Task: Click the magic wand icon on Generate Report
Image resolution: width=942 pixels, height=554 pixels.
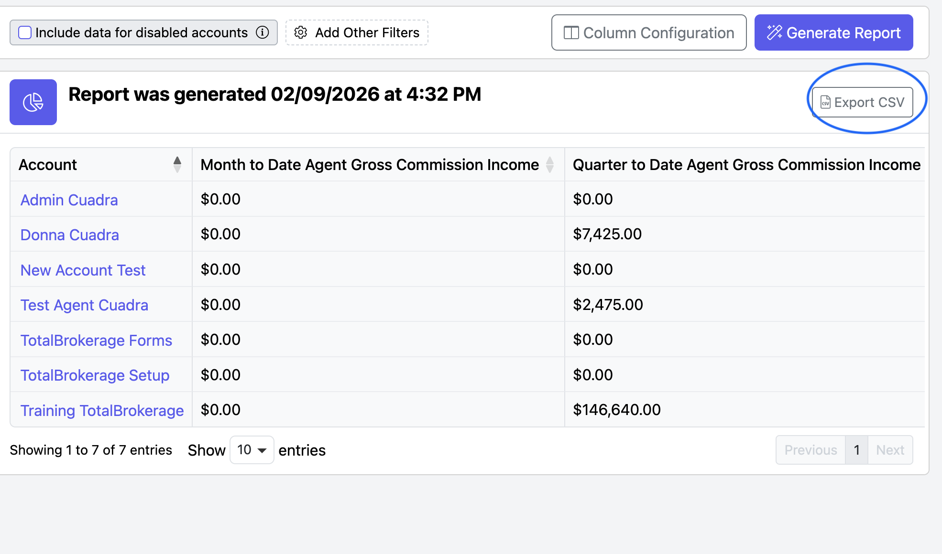Action: (774, 32)
